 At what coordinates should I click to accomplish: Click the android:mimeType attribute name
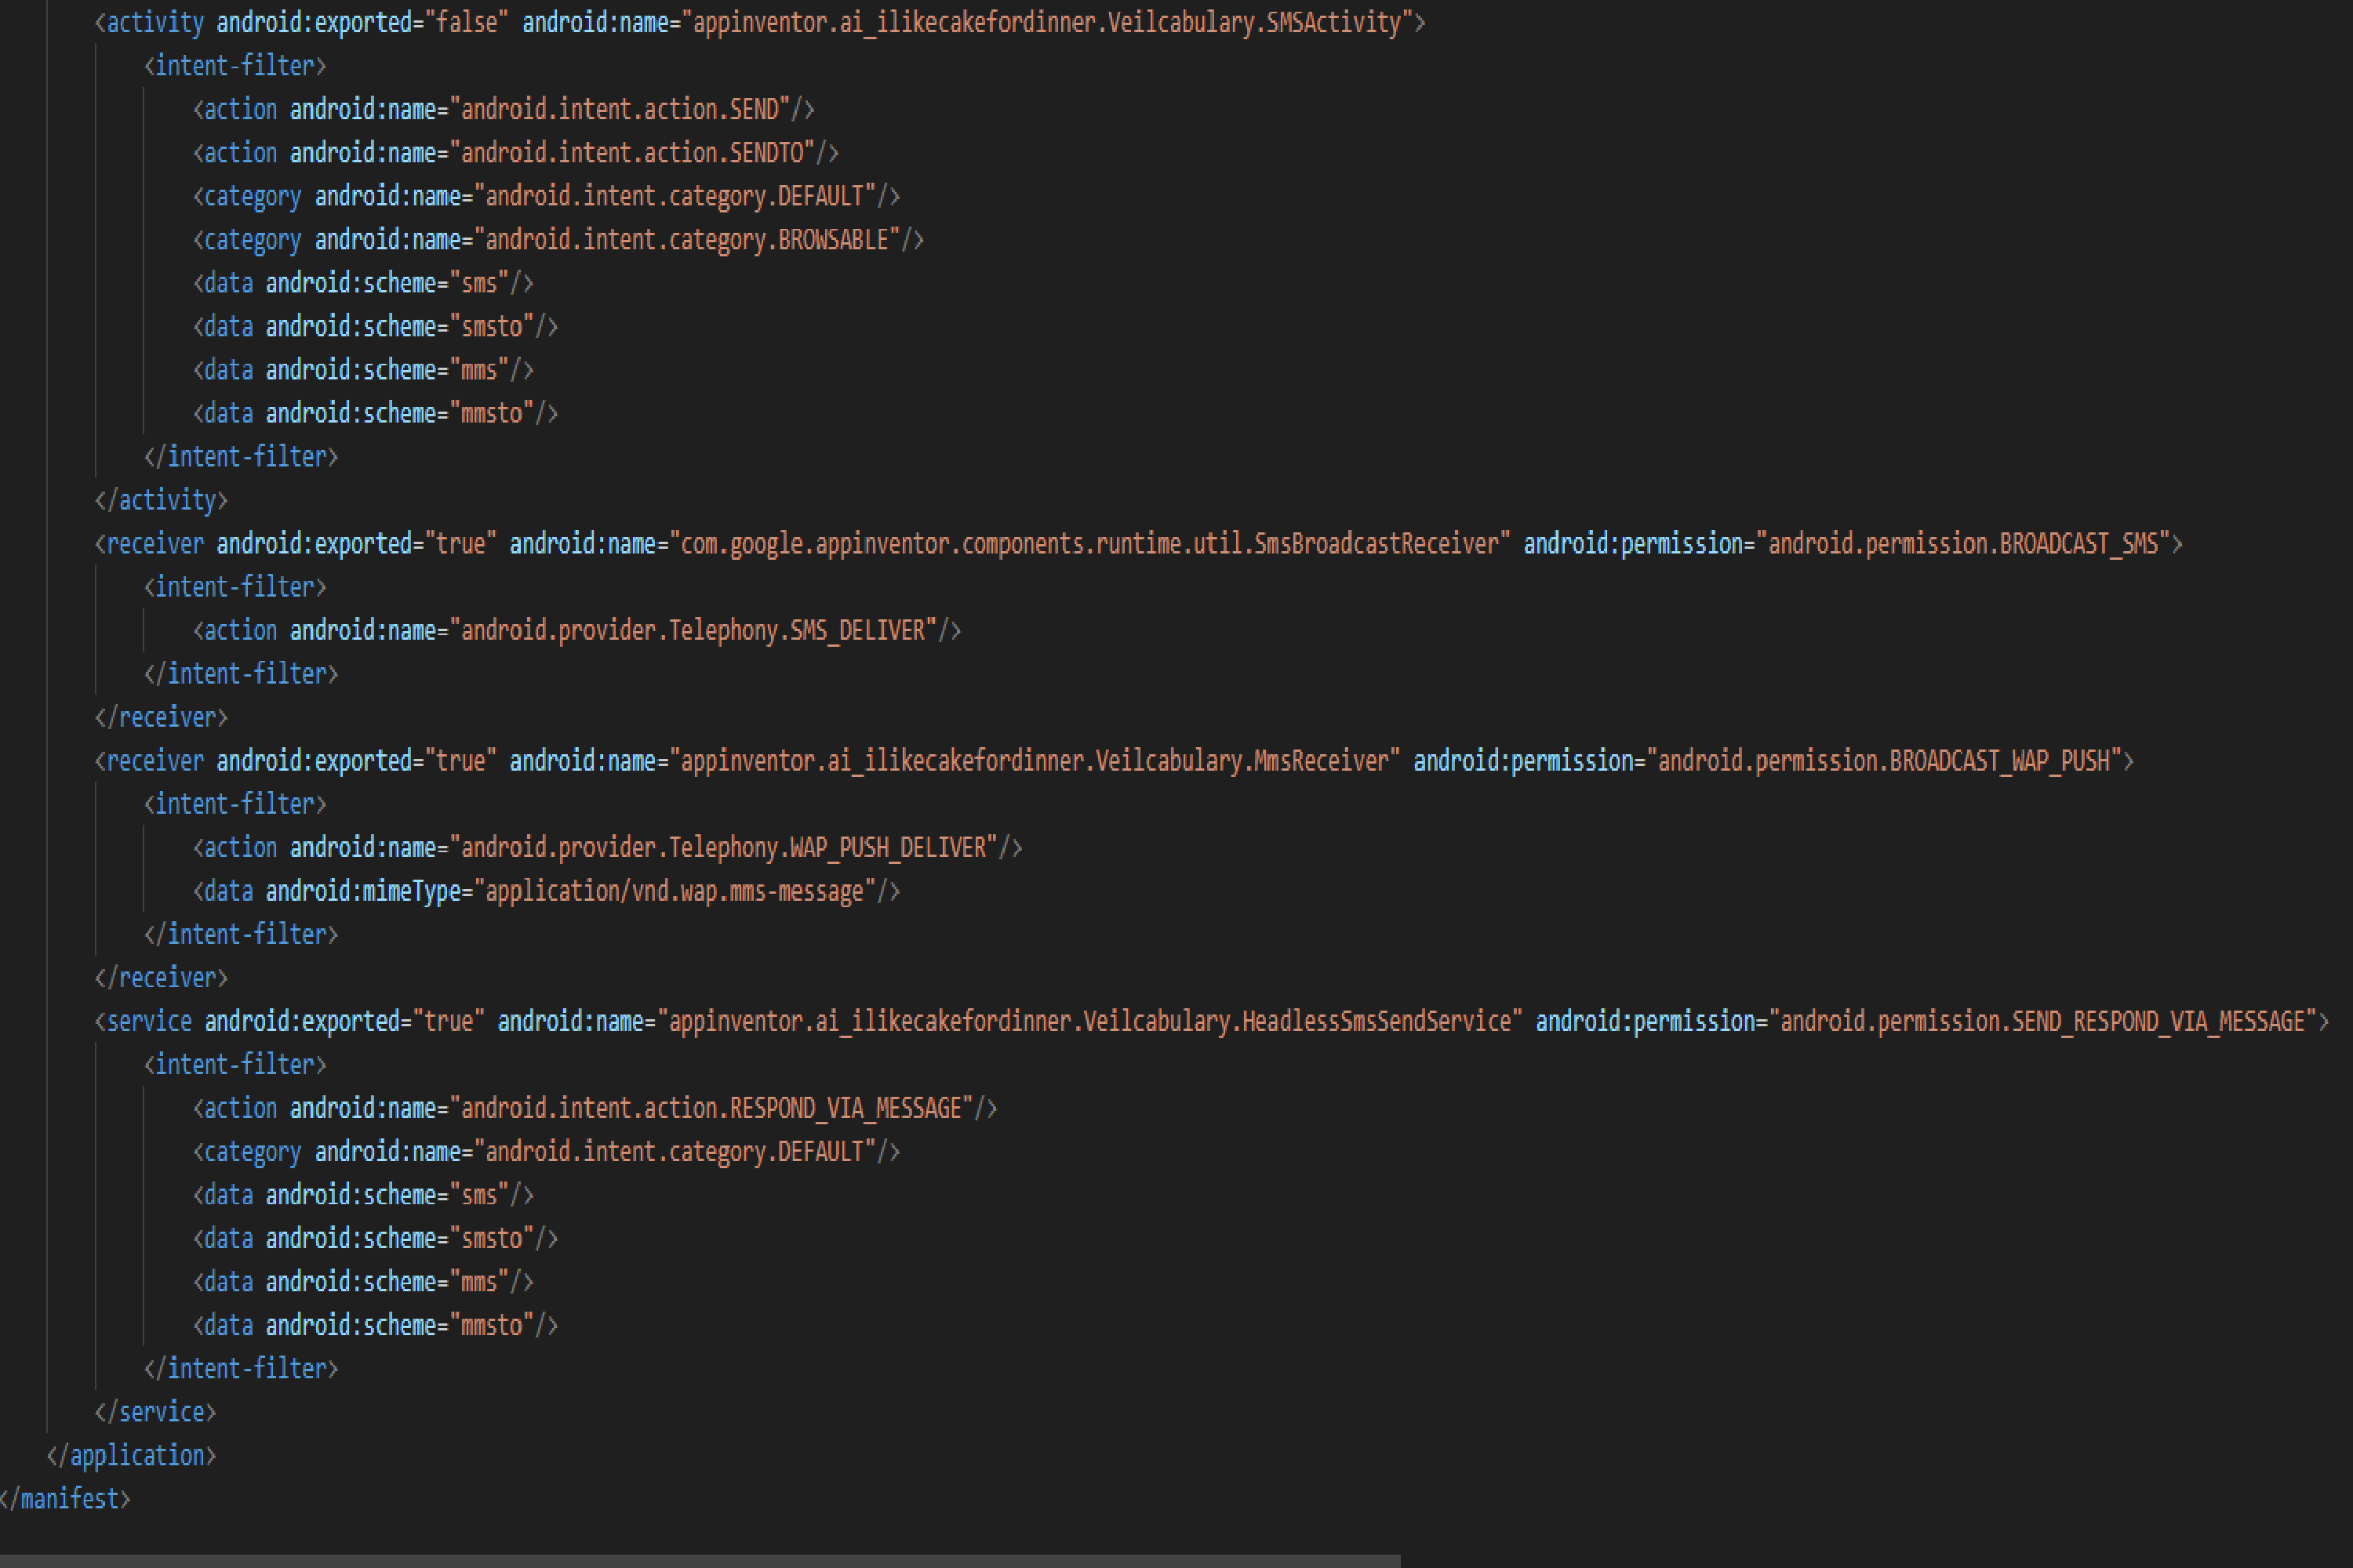click(x=363, y=891)
